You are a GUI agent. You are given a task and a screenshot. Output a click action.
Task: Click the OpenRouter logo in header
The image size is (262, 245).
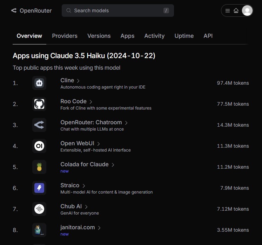[x=31, y=10]
